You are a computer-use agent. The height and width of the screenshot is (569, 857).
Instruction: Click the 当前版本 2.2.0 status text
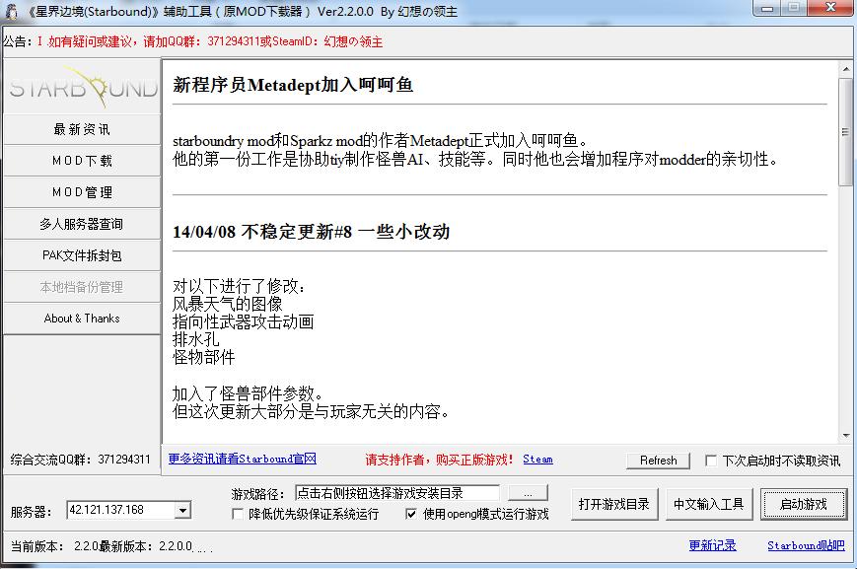[54, 546]
